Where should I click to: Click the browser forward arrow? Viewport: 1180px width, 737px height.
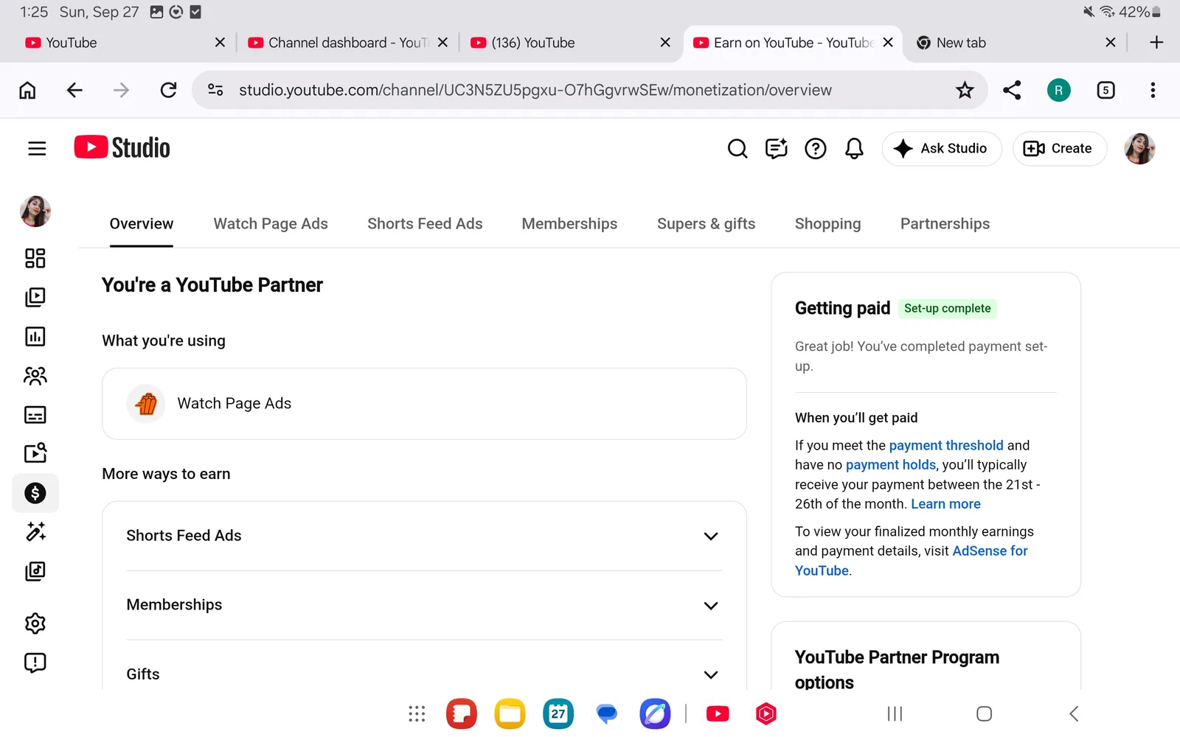121,90
